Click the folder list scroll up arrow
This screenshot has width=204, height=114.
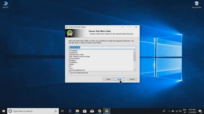[x=135, y=51]
